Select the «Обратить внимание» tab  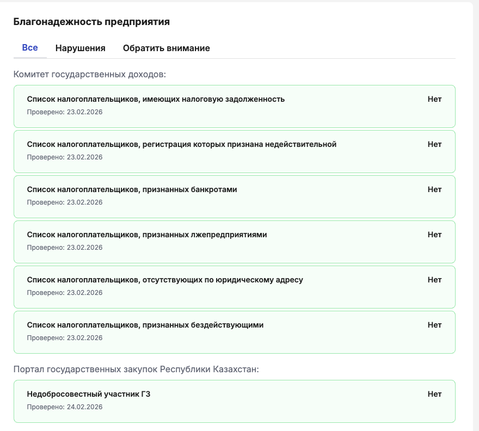click(166, 48)
